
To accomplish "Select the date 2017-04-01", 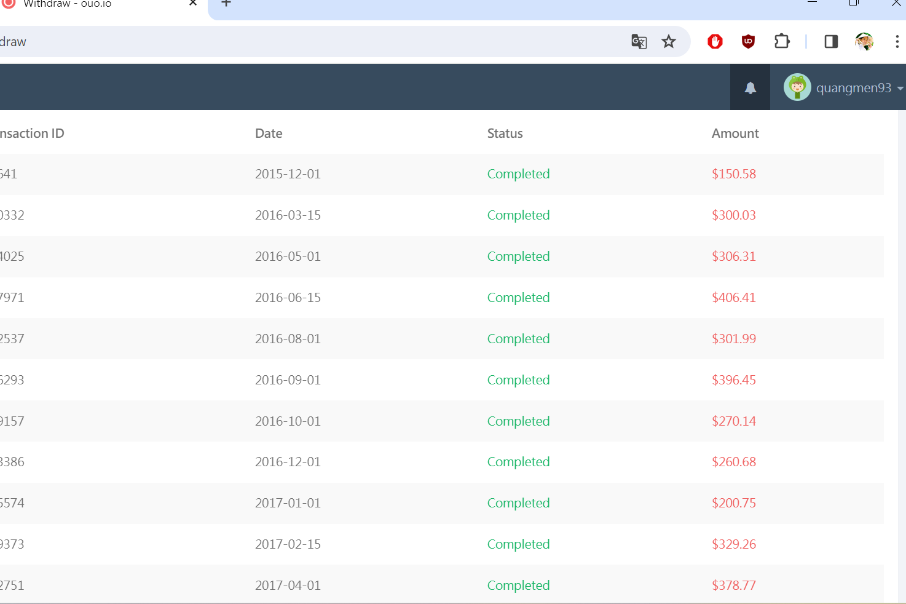I will click(288, 586).
